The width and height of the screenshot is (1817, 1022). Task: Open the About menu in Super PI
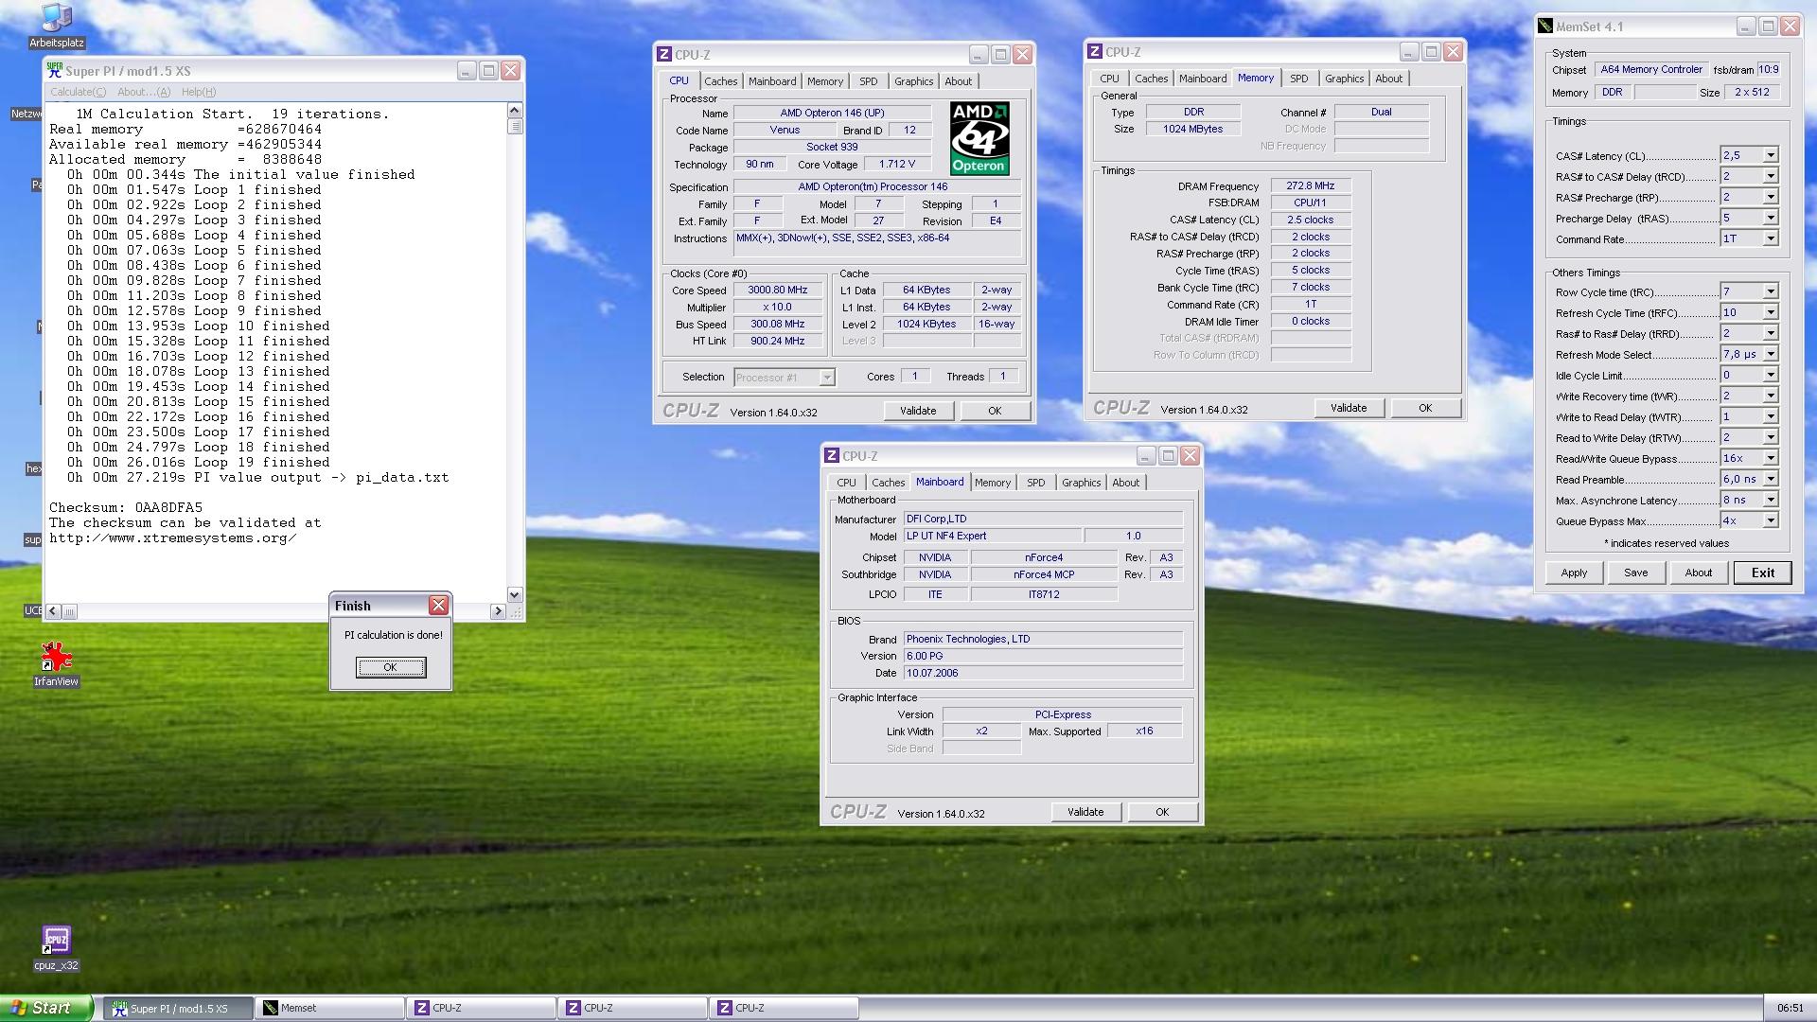pos(144,92)
